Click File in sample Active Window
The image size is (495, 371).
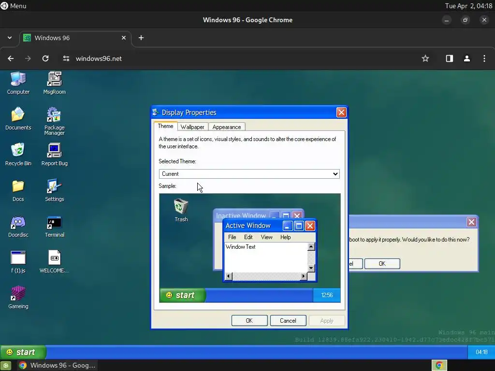(x=232, y=237)
